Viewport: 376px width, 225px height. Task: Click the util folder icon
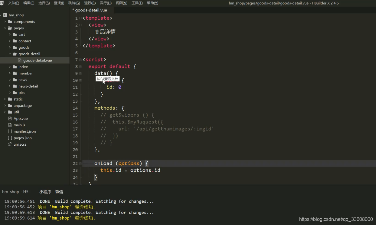[10, 112]
